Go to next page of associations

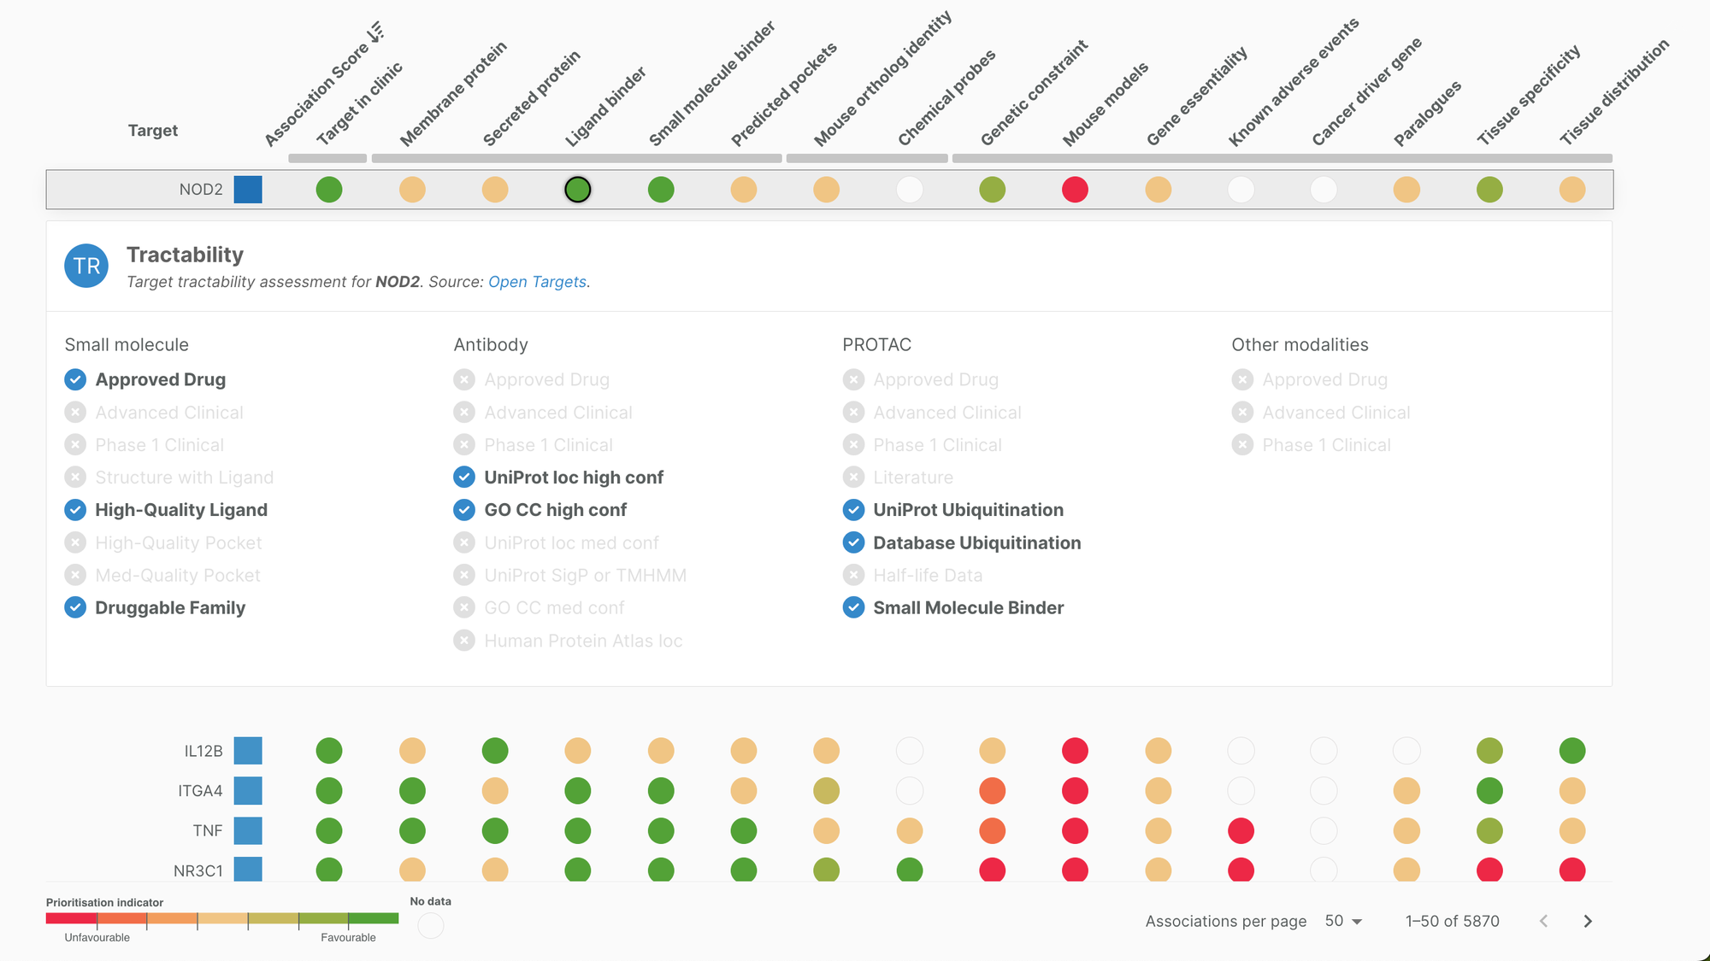[1588, 921]
